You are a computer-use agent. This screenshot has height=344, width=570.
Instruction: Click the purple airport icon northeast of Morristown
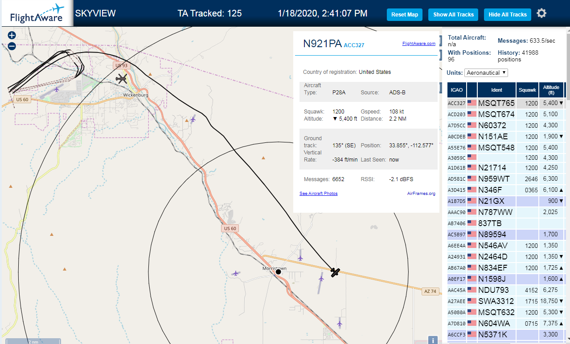(x=300, y=257)
